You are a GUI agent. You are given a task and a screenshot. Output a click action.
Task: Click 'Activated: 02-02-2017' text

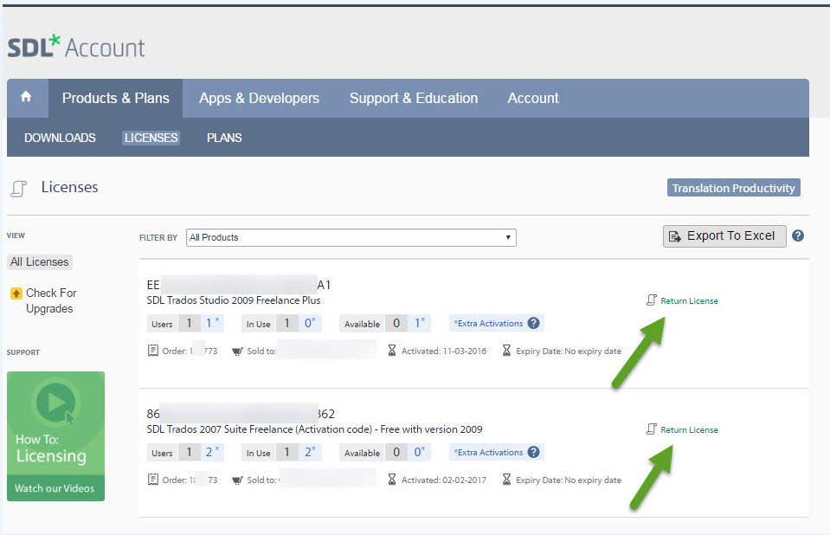[444, 480]
